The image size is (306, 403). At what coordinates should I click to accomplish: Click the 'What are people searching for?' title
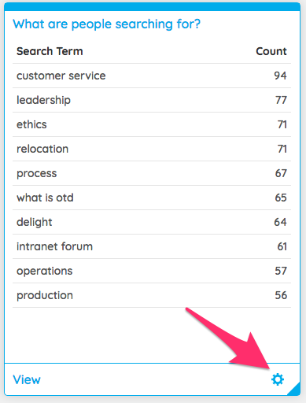(x=106, y=24)
